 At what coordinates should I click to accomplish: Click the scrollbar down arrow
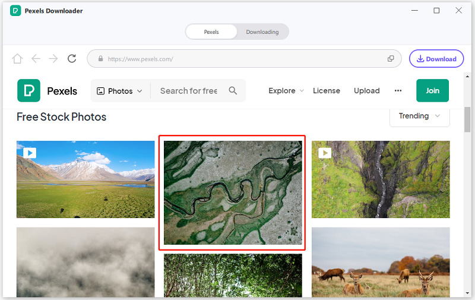tap(467, 293)
